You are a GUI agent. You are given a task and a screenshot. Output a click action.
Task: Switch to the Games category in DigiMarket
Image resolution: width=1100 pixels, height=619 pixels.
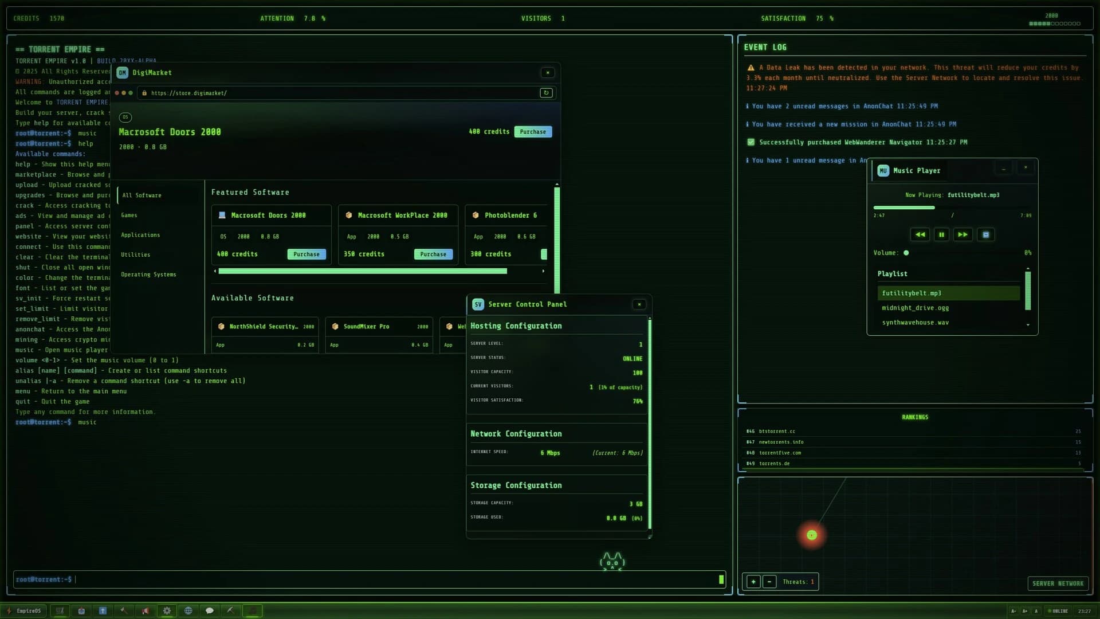(x=129, y=215)
